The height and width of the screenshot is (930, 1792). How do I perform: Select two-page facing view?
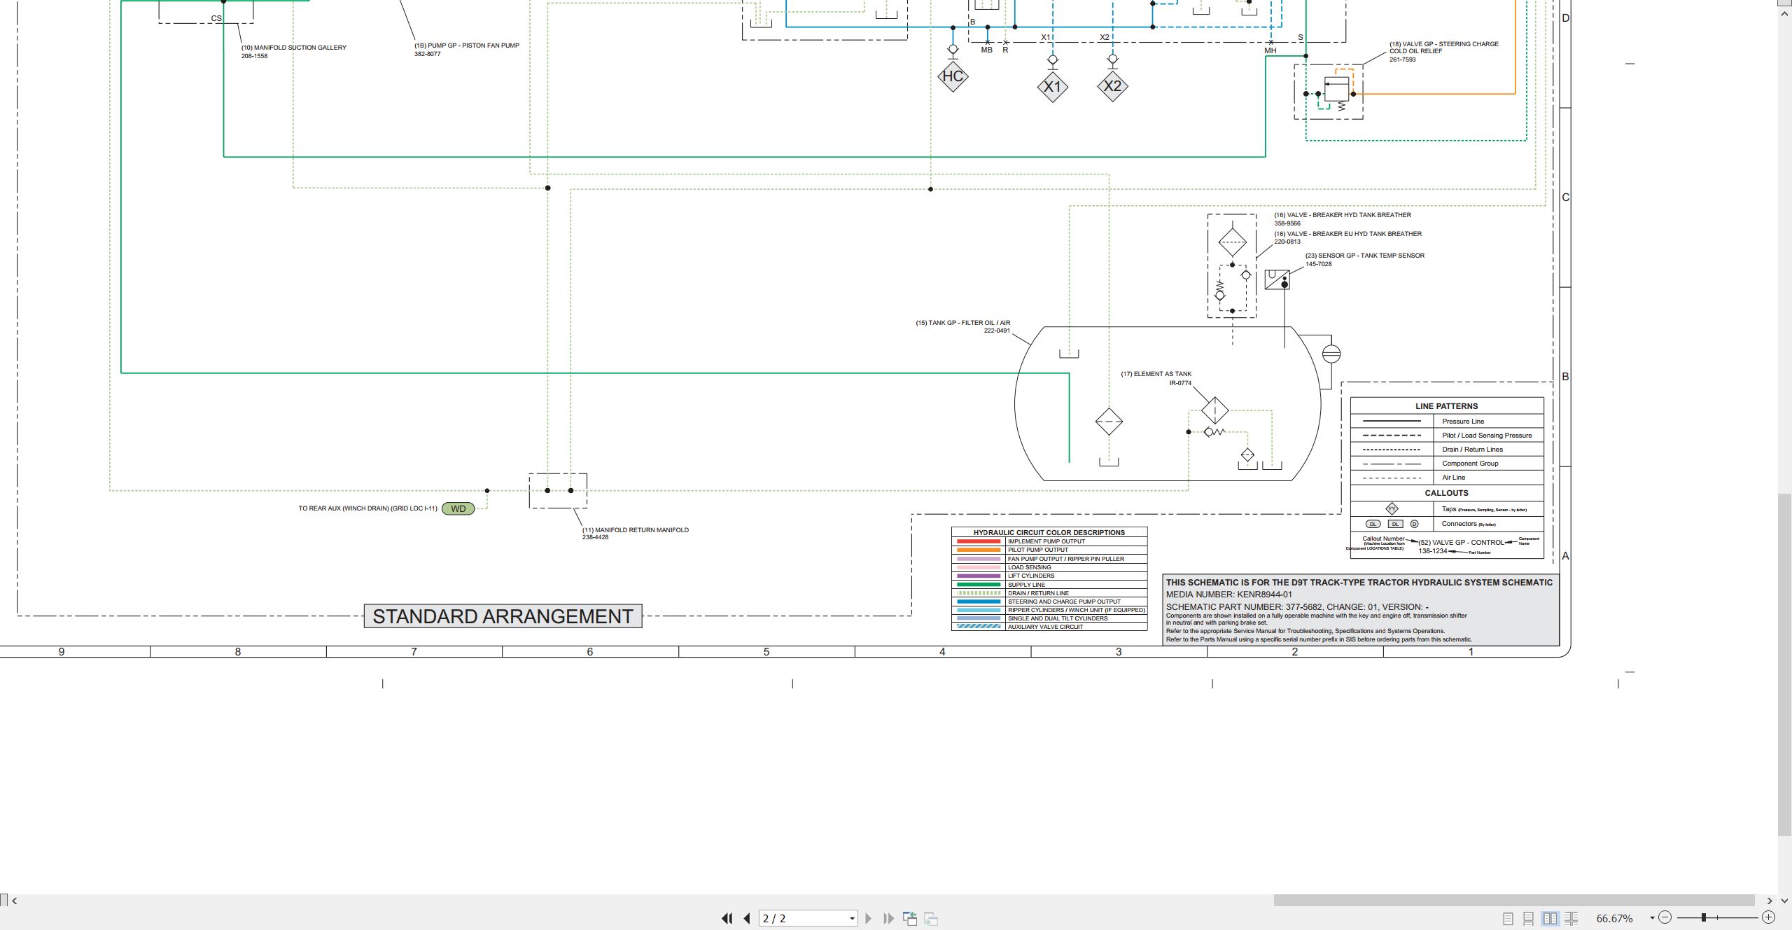(x=1550, y=918)
